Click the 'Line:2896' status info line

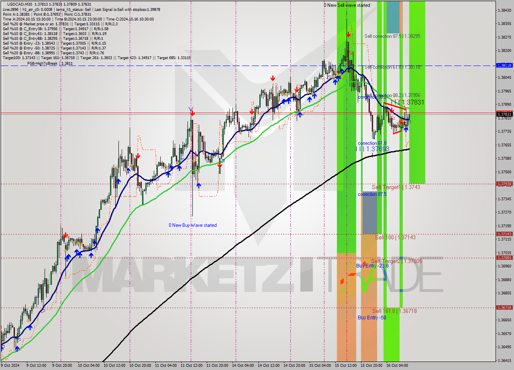click(81, 9)
